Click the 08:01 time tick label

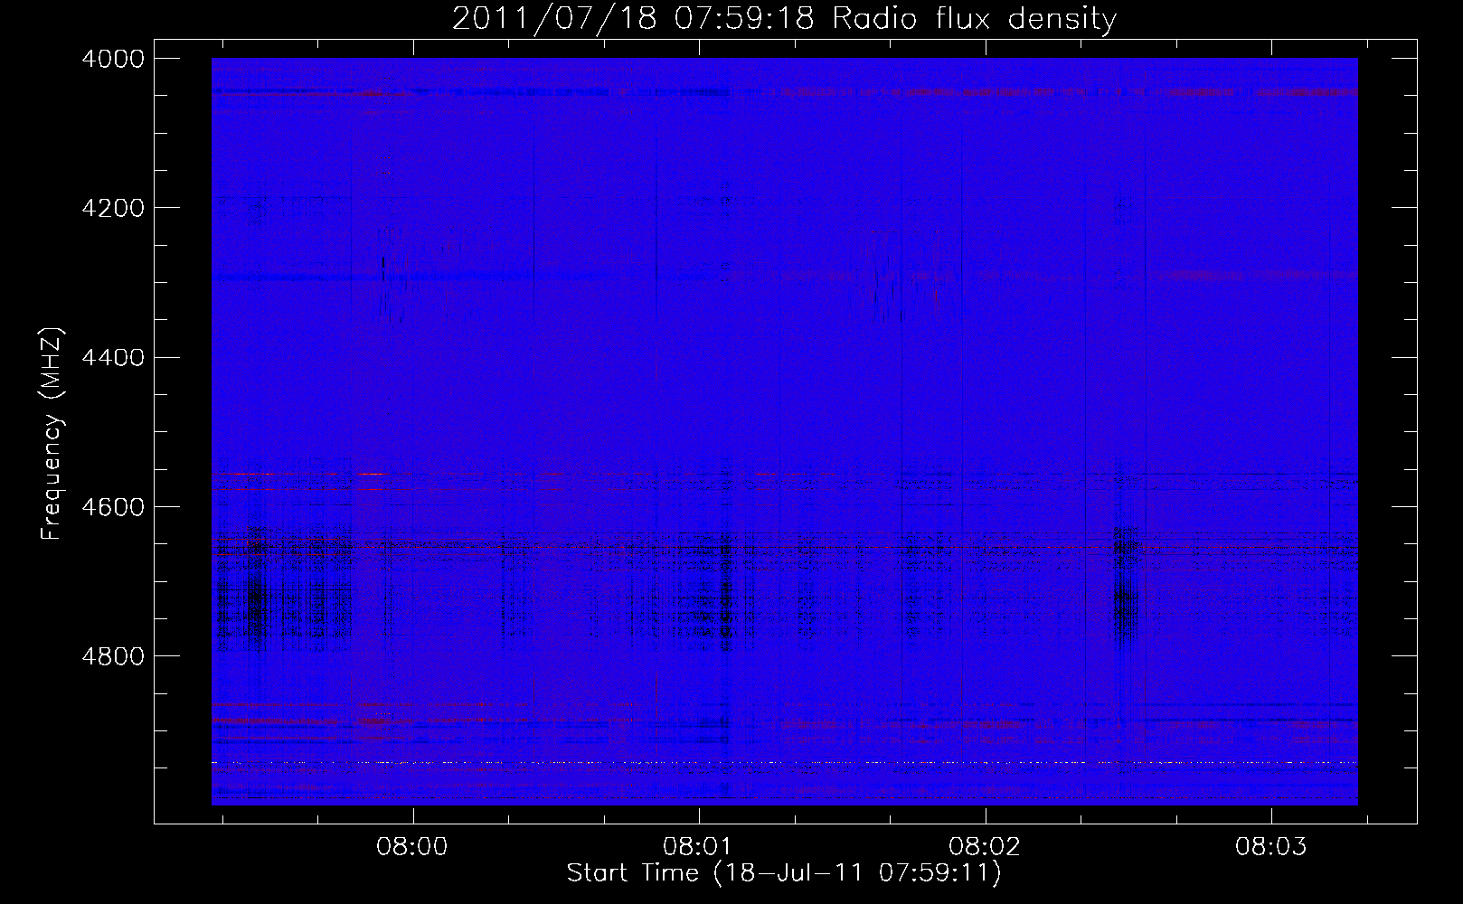(698, 847)
